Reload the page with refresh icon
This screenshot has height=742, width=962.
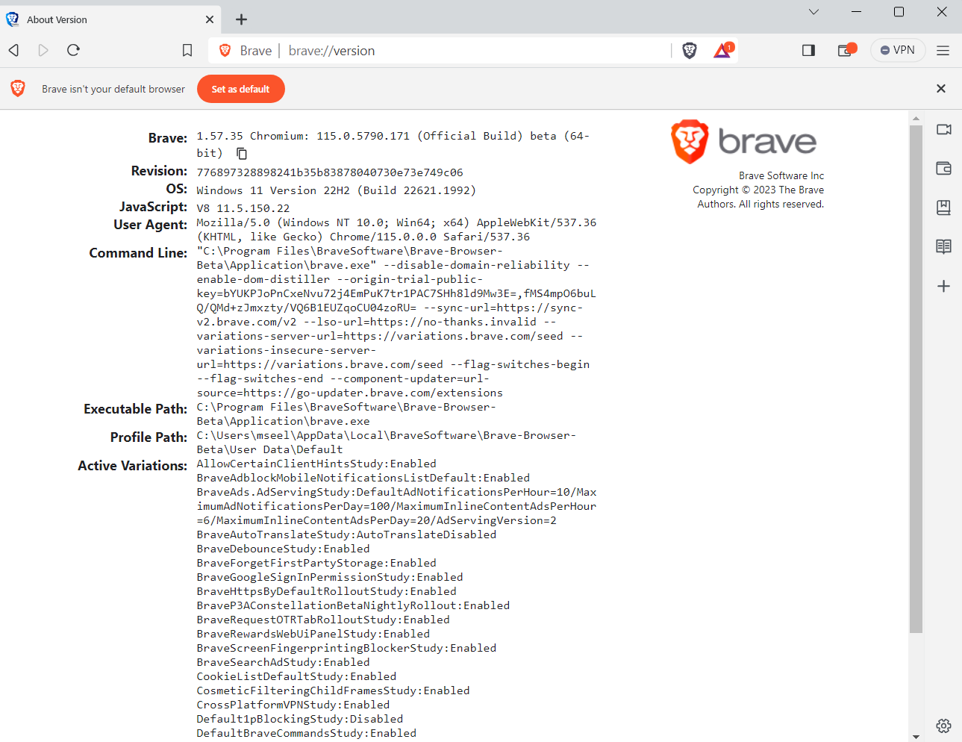tap(73, 50)
